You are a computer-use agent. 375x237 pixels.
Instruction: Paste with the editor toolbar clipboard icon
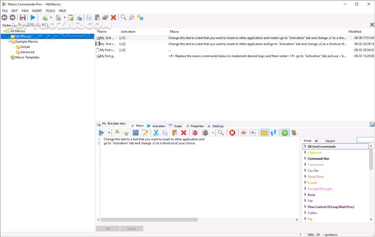pyautogui.click(x=175, y=133)
